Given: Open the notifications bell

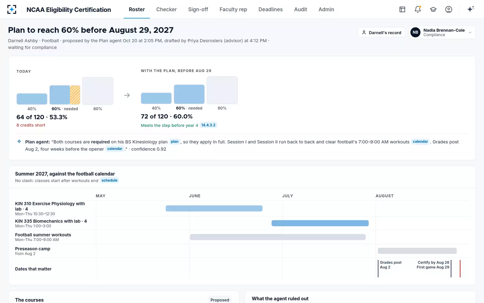Looking at the screenshot, I should pos(418,9).
